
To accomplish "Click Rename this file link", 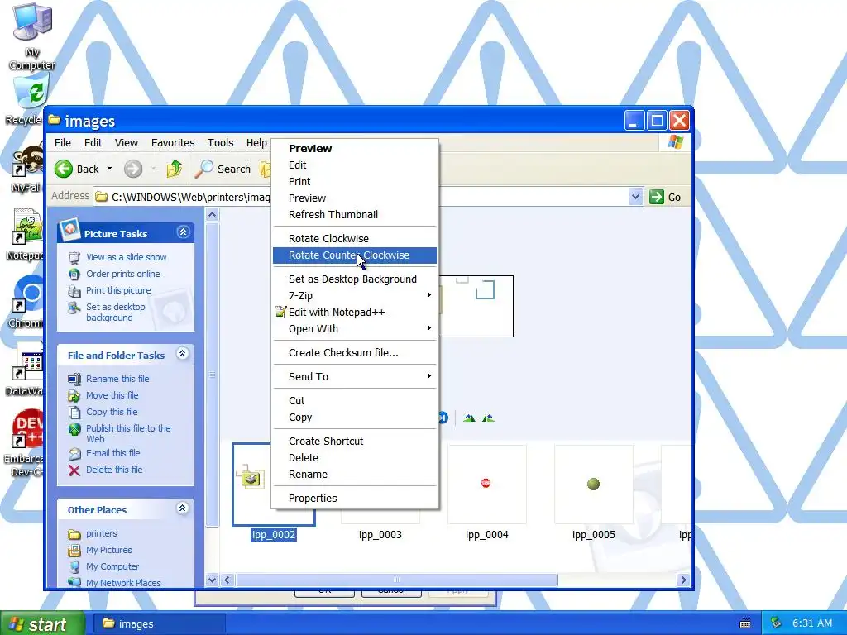I will (117, 379).
